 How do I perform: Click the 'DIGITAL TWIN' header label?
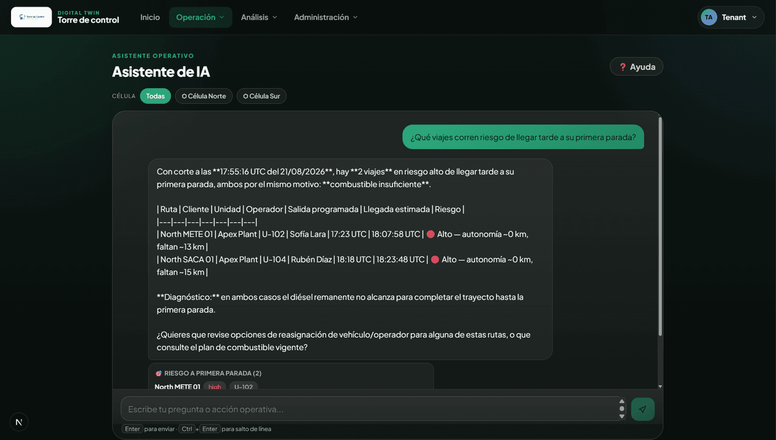click(79, 13)
